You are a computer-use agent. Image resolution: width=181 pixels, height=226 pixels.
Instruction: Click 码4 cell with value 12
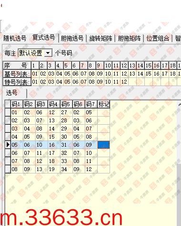click(54, 112)
